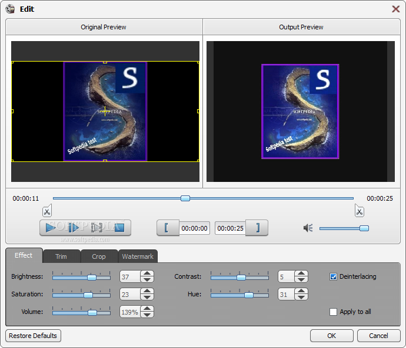Click the next frame step button
Image resolution: width=406 pixels, height=348 pixels.
(x=74, y=228)
